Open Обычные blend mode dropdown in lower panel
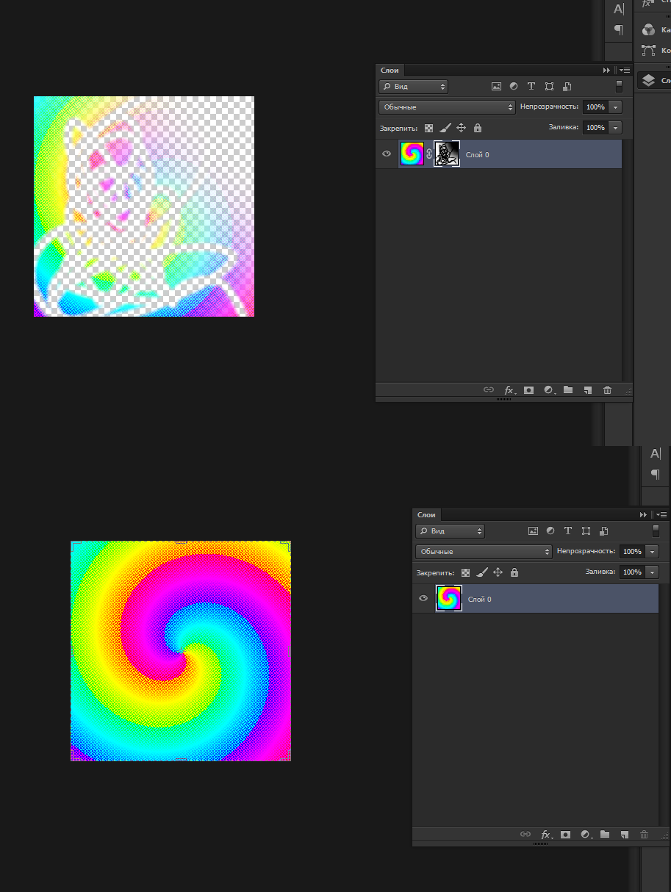The image size is (671, 892). [x=484, y=552]
